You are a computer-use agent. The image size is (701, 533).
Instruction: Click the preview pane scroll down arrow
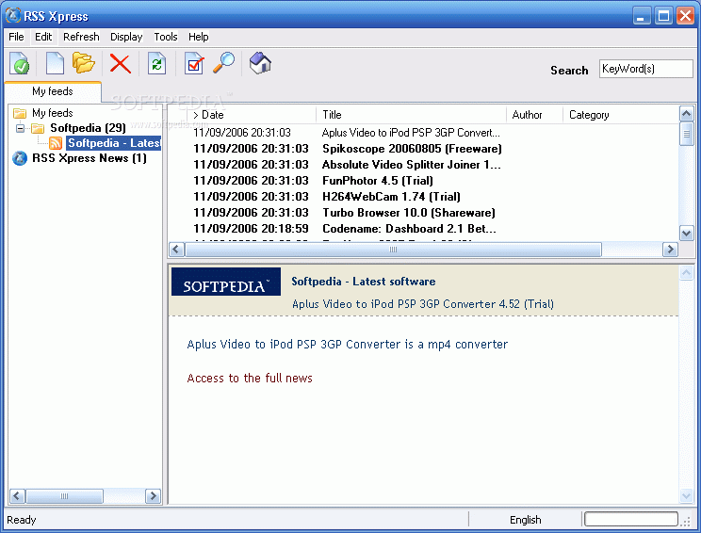687,495
